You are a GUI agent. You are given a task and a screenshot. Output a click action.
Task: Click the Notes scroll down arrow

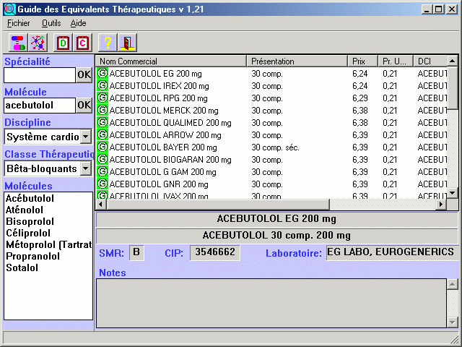click(453, 322)
